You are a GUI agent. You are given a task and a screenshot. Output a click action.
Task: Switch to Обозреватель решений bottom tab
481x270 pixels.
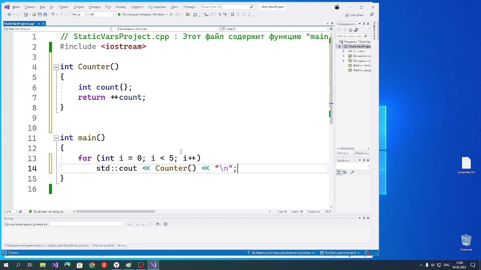[x=344, y=153]
